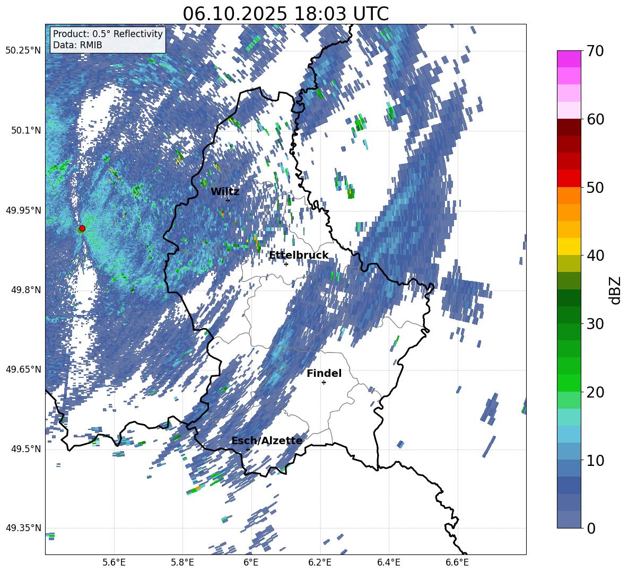Screen dimensions: 628x573
Task: Click the dark red swatch just below 60 dBZ
Action: pyautogui.click(x=569, y=127)
